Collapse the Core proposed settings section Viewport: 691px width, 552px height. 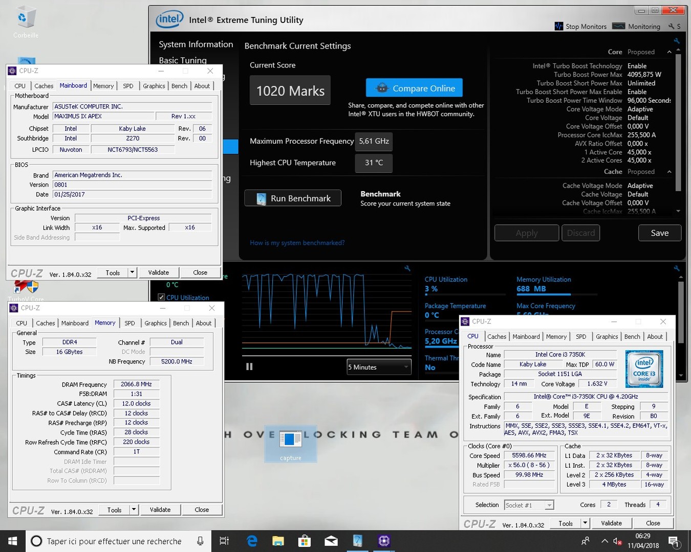669,52
